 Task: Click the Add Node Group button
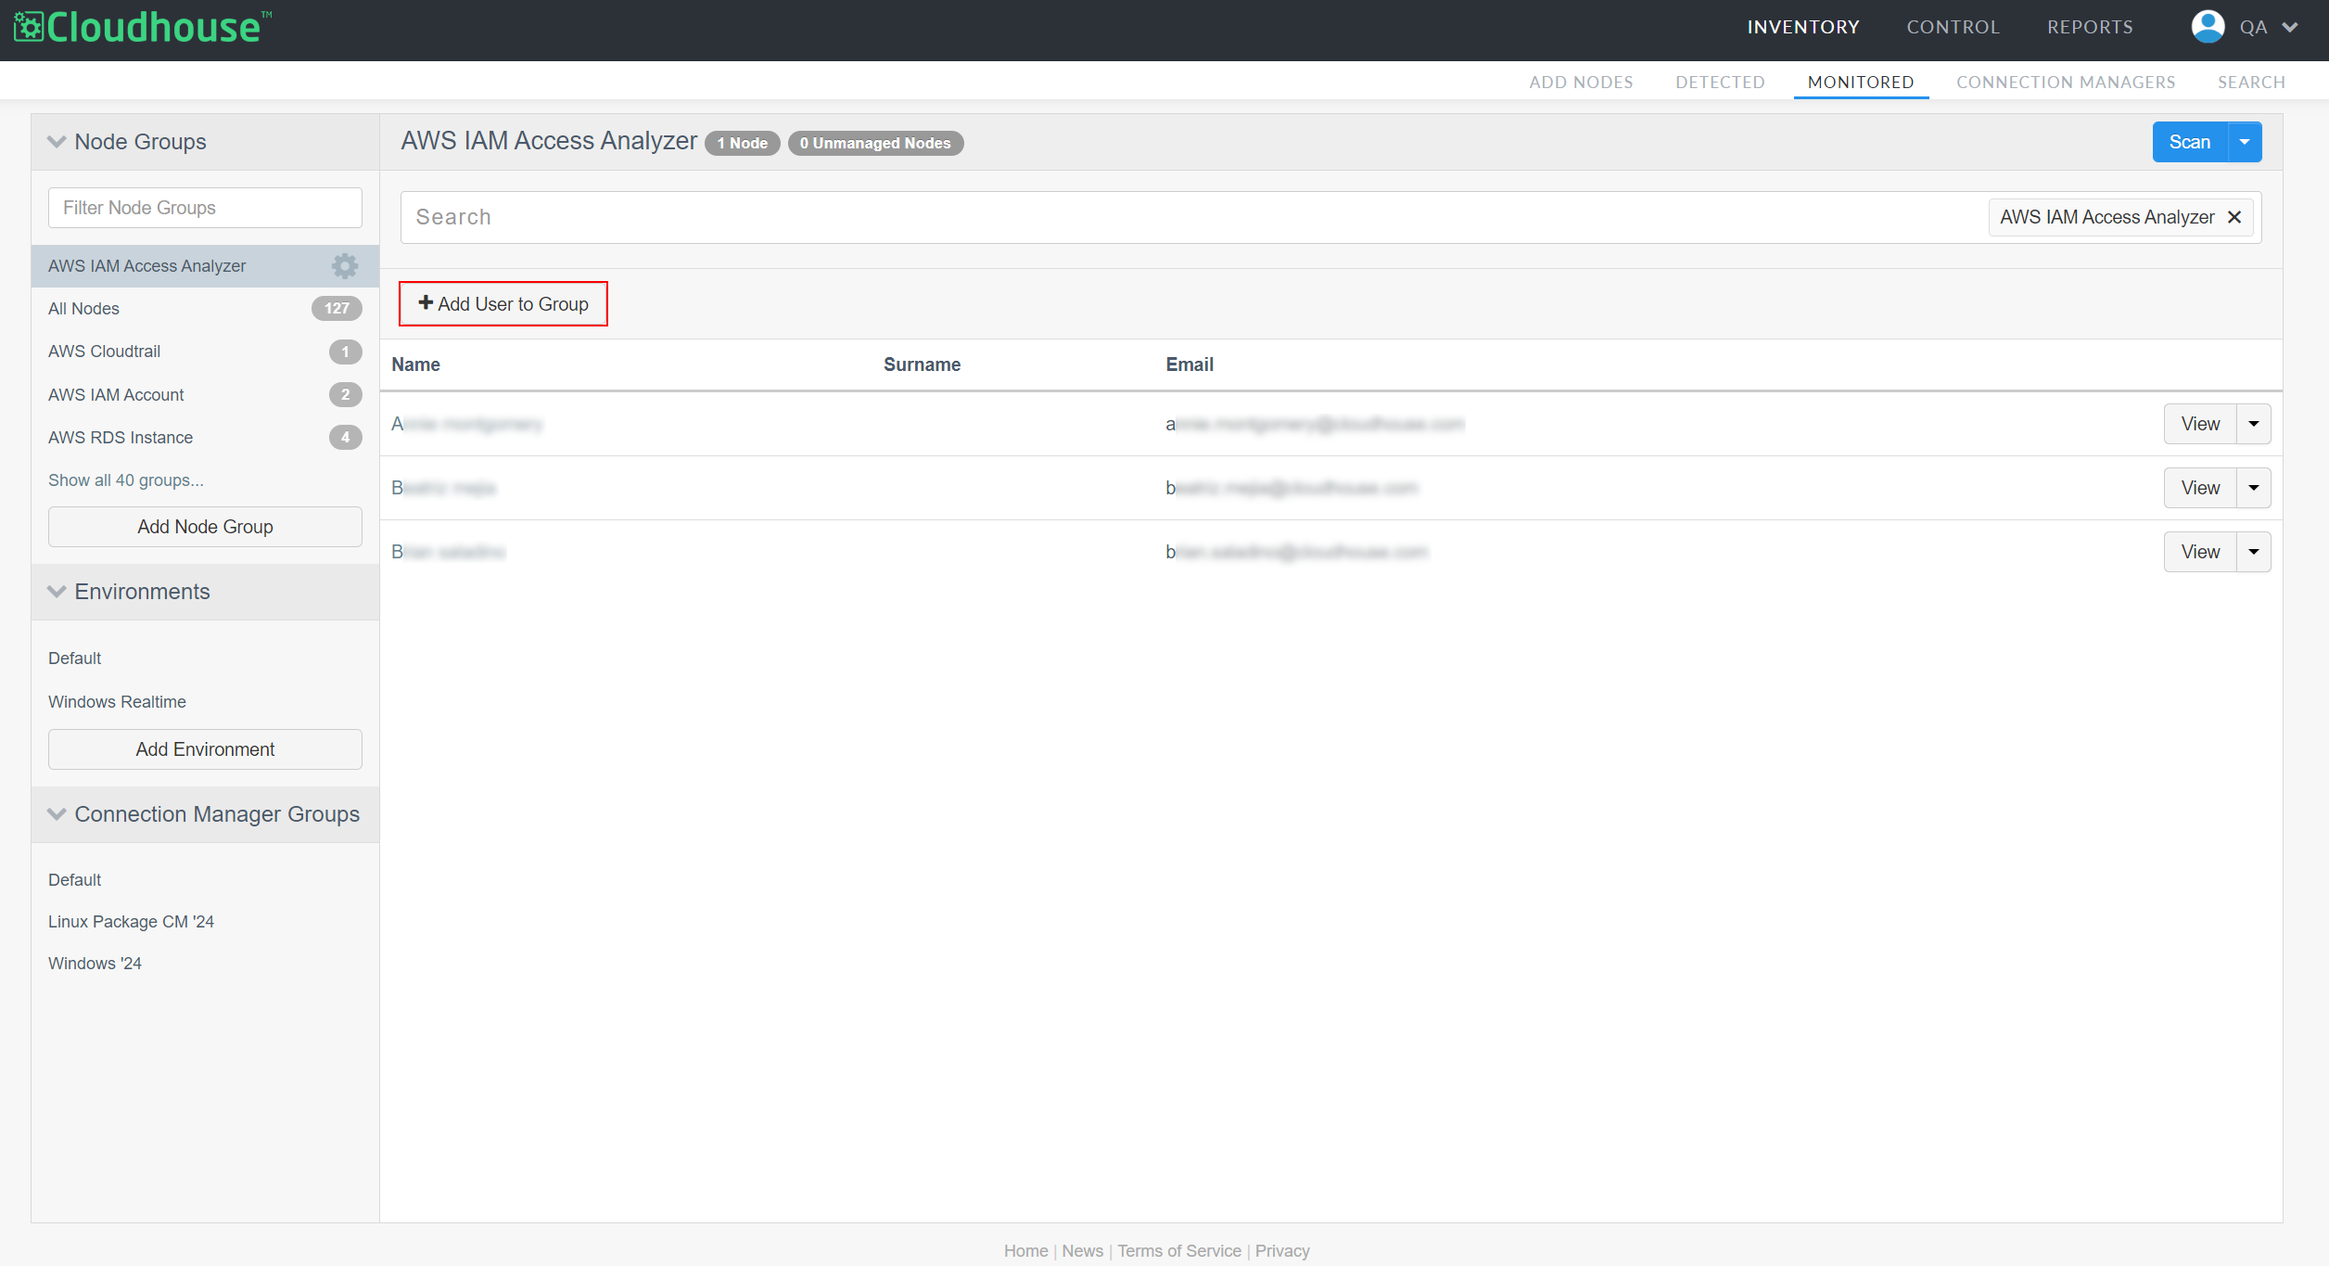205,527
